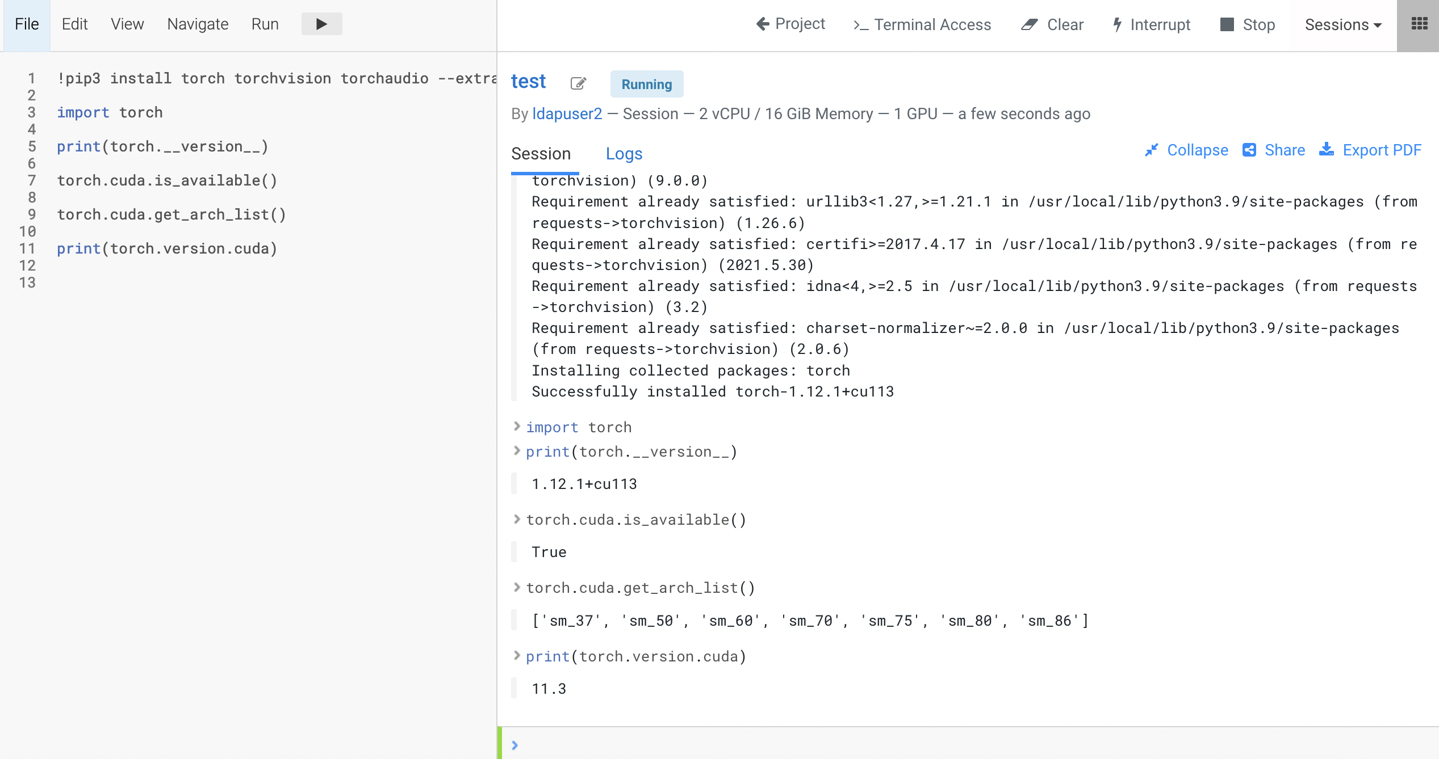Open the Sessions dropdown

coord(1341,25)
